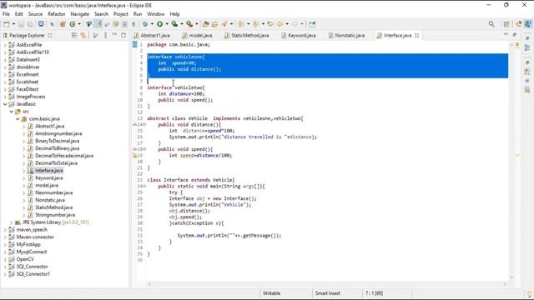Click the Writable status bar field
Viewport: 534px width, 300px height.
(271, 293)
